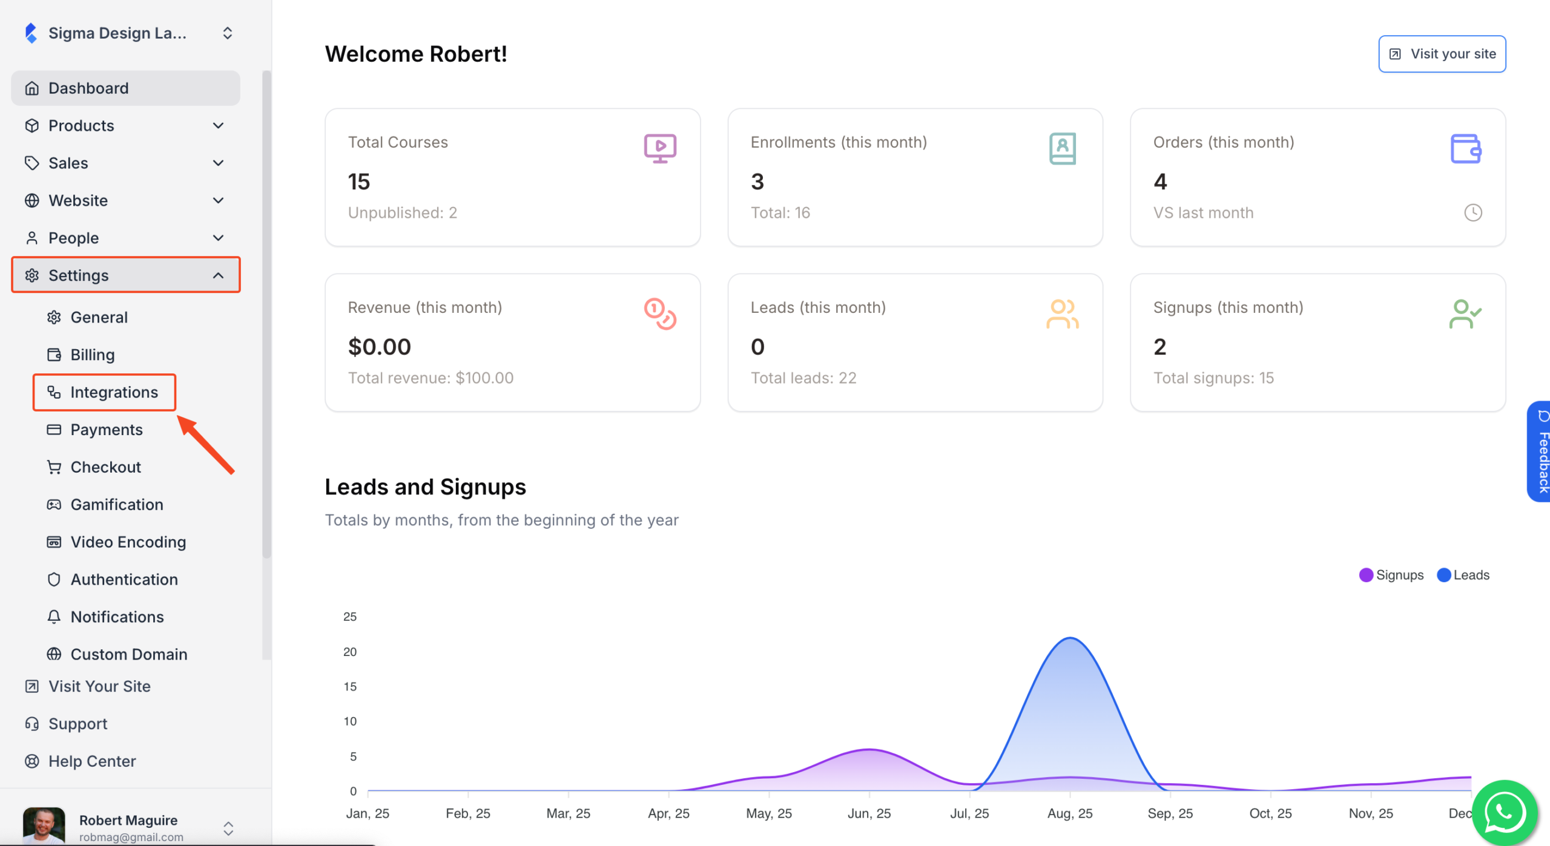Click the Sales tag icon
Screen dimensions: 1550x846
tap(32, 163)
